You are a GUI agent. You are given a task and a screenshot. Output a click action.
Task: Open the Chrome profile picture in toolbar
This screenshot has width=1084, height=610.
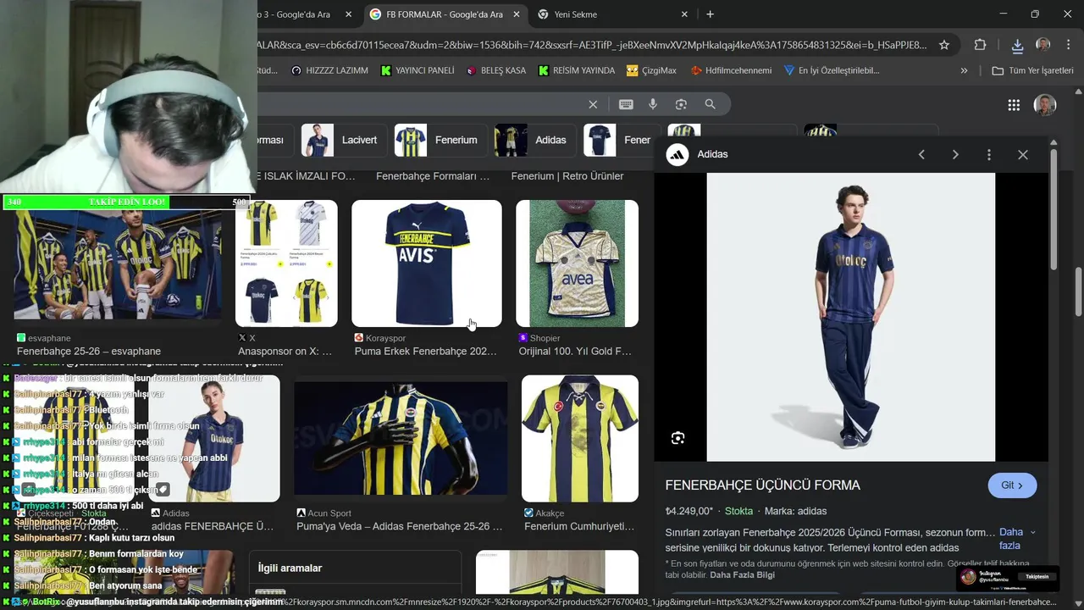click(x=1043, y=45)
